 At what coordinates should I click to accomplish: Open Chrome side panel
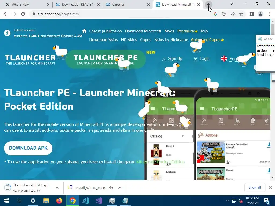click(x=252, y=14)
